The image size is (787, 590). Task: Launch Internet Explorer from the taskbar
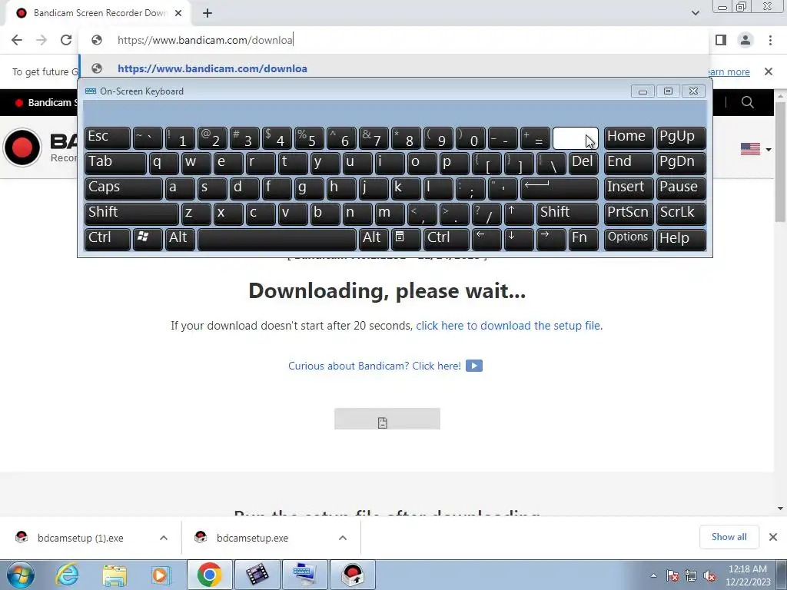[x=67, y=575]
